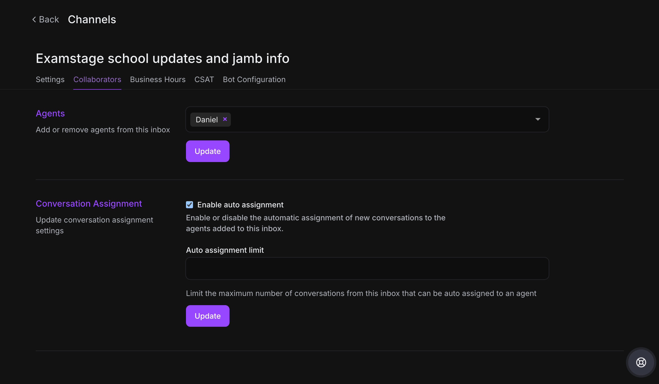Screen dimensions: 659x384
Task: Remove the Daniel agent tag
Action: pyautogui.click(x=225, y=119)
